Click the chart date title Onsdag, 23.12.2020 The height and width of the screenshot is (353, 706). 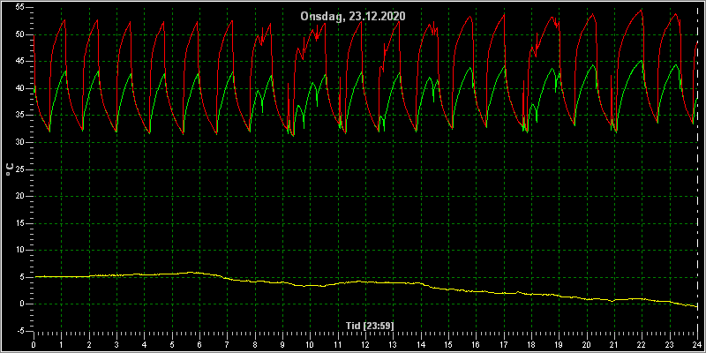tap(353, 17)
